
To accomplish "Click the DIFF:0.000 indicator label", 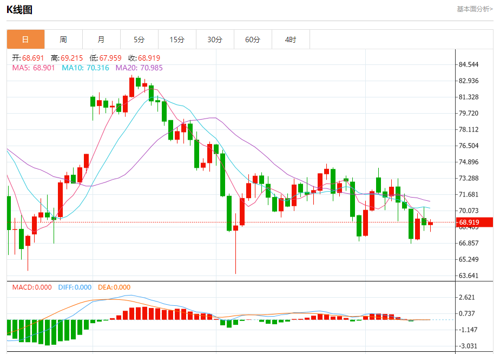I will click(75, 287).
